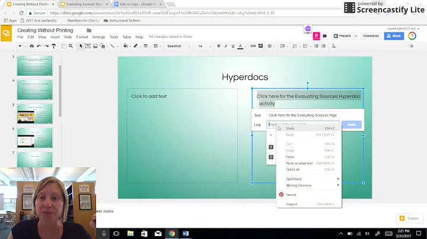Click the Google Slides home icon
427x239 pixels.
click(x=6, y=33)
